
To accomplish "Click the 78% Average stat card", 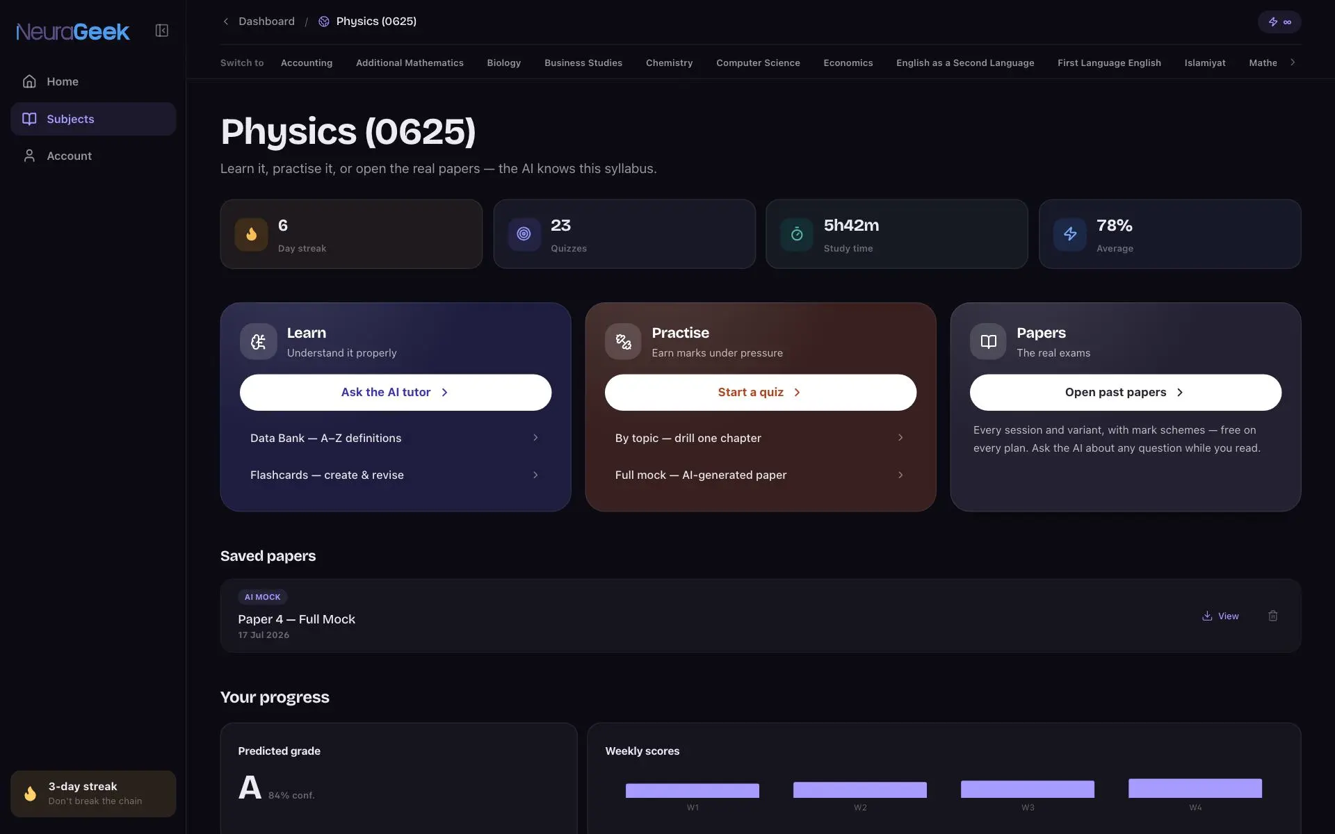I will click(1170, 234).
